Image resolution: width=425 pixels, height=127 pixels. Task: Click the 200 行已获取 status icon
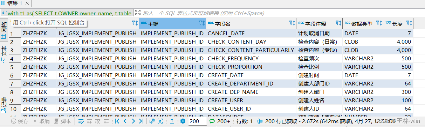pyautogui.click(x=260, y=121)
